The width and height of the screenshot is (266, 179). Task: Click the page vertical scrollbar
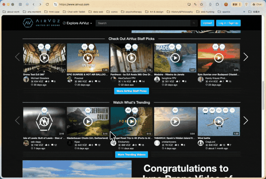pos(263,95)
